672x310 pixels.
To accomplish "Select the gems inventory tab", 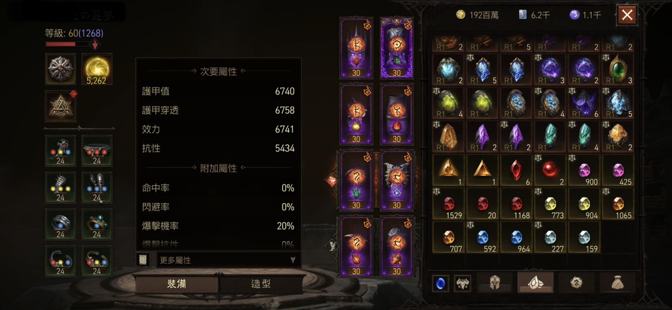I will [535, 283].
